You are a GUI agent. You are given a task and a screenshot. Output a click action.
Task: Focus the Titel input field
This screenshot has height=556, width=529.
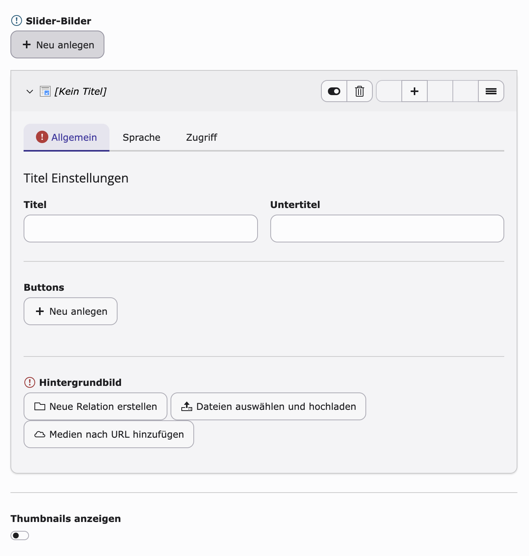click(141, 229)
